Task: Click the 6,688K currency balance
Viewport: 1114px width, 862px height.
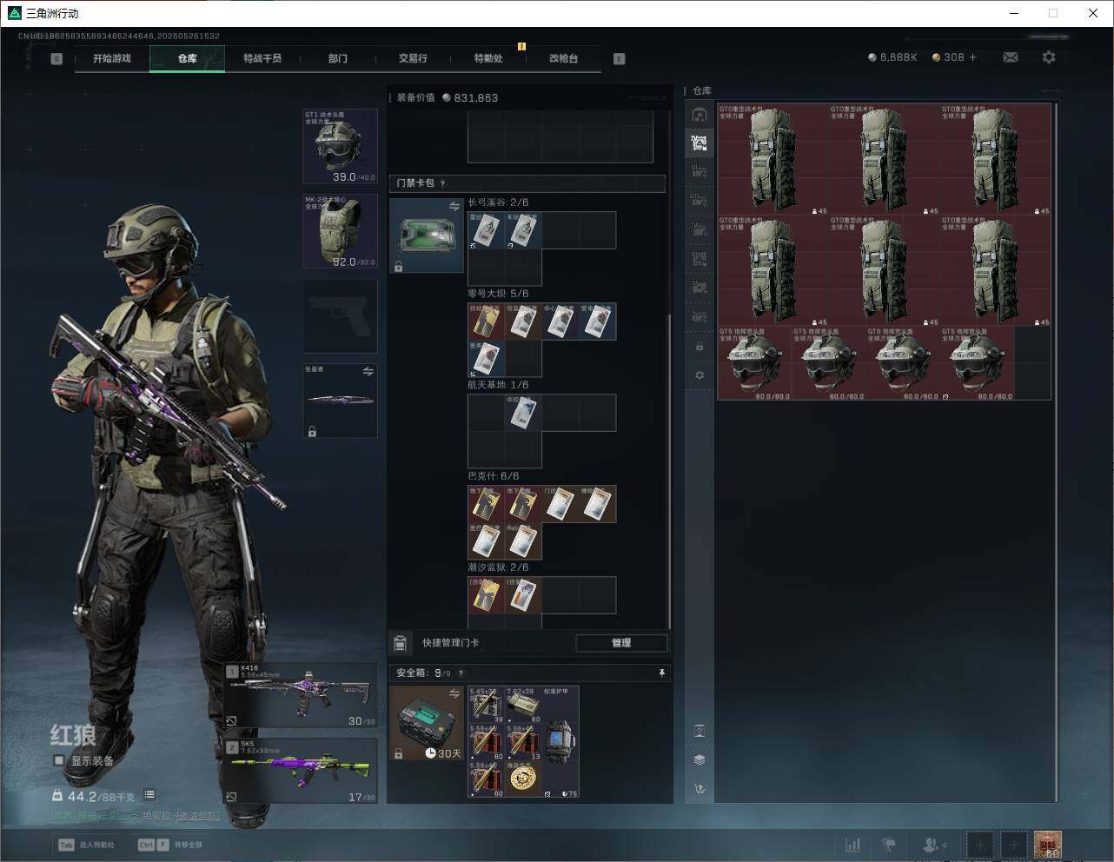Action: pyautogui.click(x=892, y=57)
